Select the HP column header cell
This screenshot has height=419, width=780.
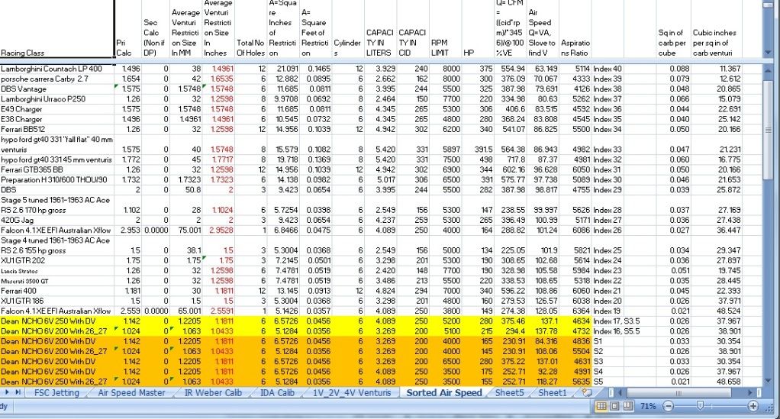pos(478,30)
